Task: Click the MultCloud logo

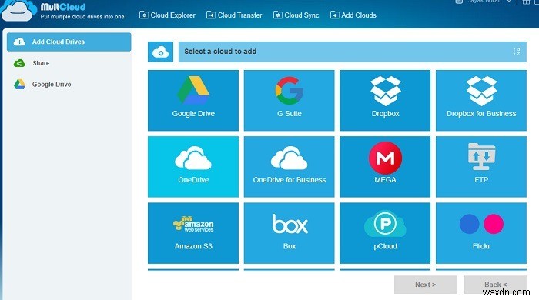Action: click(x=63, y=11)
